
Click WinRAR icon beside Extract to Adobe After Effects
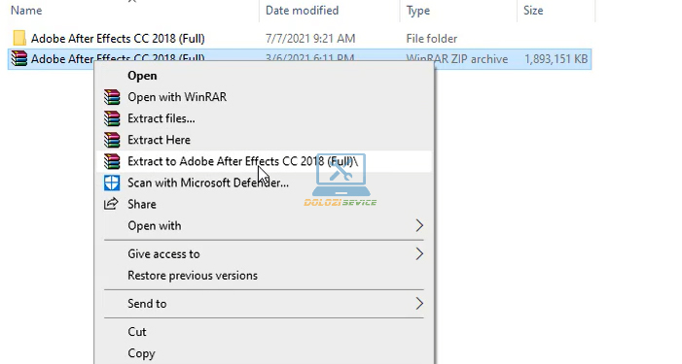coord(112,161)
